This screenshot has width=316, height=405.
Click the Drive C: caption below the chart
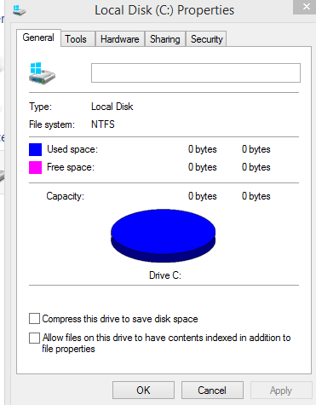165,275
